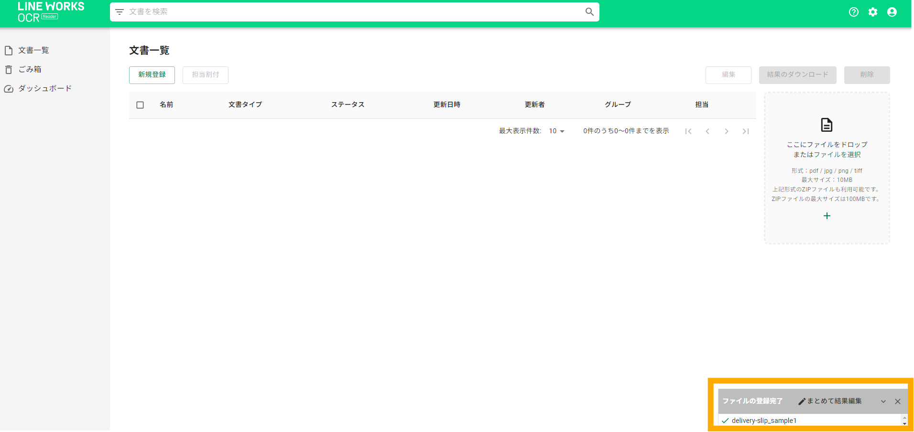The width and height of the screenshot is (914, 432).
Task: Click the ファイルの登録完了 panel title
Action: (752, 401)
